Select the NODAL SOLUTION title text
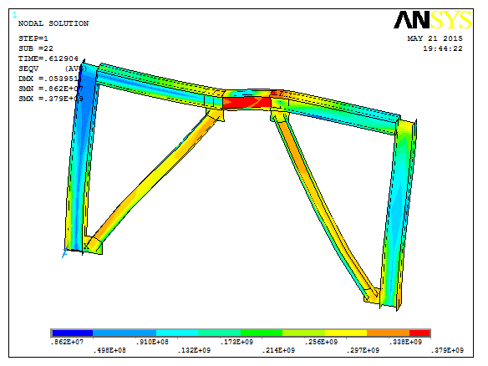The height and width of the screenshot is (366, 488). 53,23
